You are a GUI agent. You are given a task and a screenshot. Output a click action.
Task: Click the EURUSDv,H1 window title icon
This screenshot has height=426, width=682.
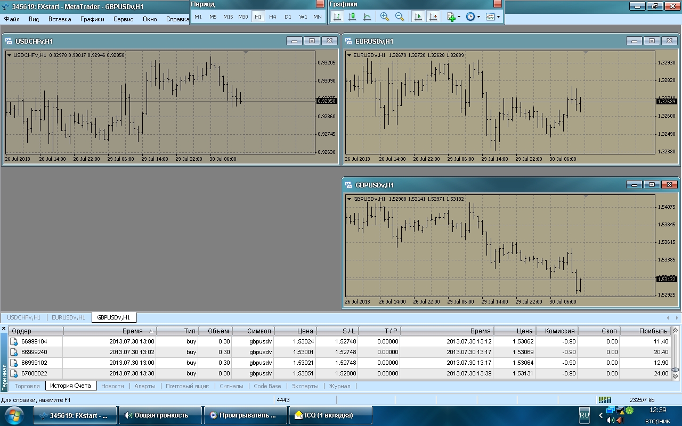coord(349,41)
